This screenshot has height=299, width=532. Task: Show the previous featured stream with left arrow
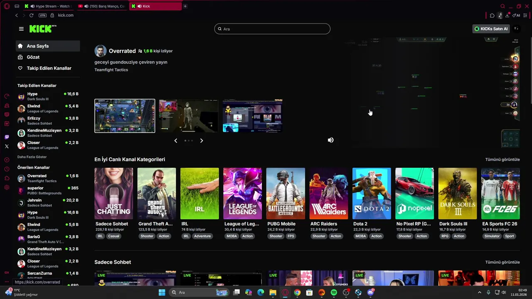(x=176, y=140)
